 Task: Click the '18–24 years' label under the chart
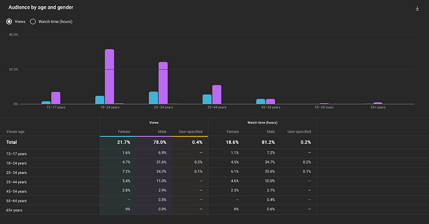point(109,108)
